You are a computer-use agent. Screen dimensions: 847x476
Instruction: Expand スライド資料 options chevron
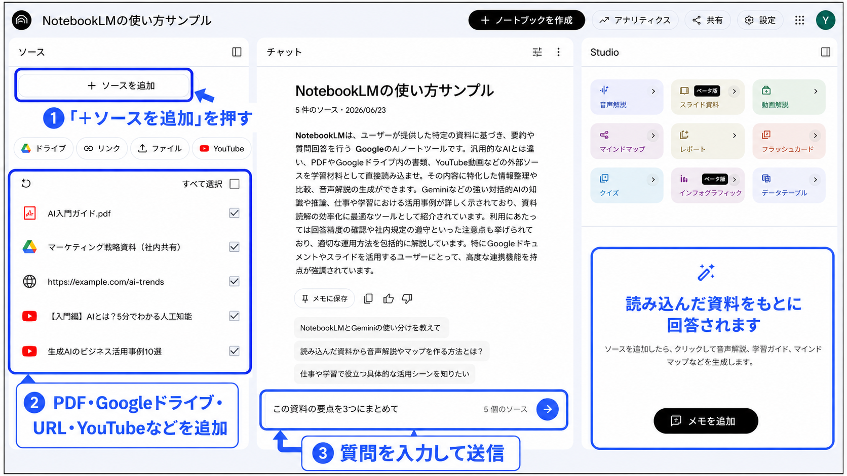pos(734,92)
